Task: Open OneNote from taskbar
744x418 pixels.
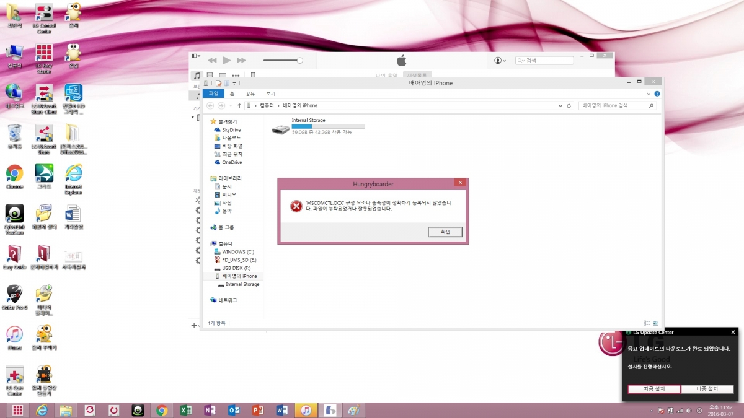Action: coord(210,410)
